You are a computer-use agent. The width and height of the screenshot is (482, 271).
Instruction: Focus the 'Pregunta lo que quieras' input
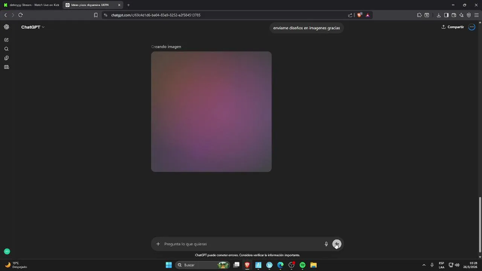(241, 244)
